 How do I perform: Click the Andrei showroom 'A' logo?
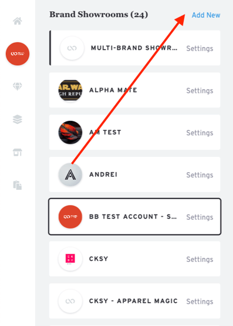tap(70, 174)
